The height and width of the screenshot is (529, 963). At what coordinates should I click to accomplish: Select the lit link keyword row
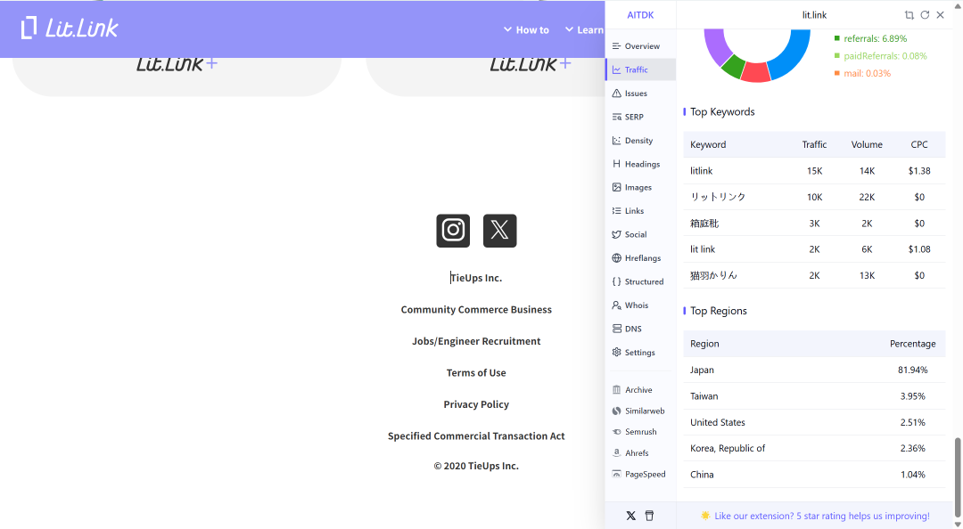click(814, 249)
